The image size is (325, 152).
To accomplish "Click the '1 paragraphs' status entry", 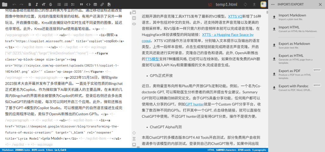I will (x=259, y=150).
